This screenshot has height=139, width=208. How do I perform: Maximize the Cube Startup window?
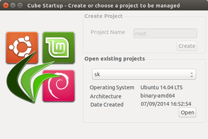[20, 6]
